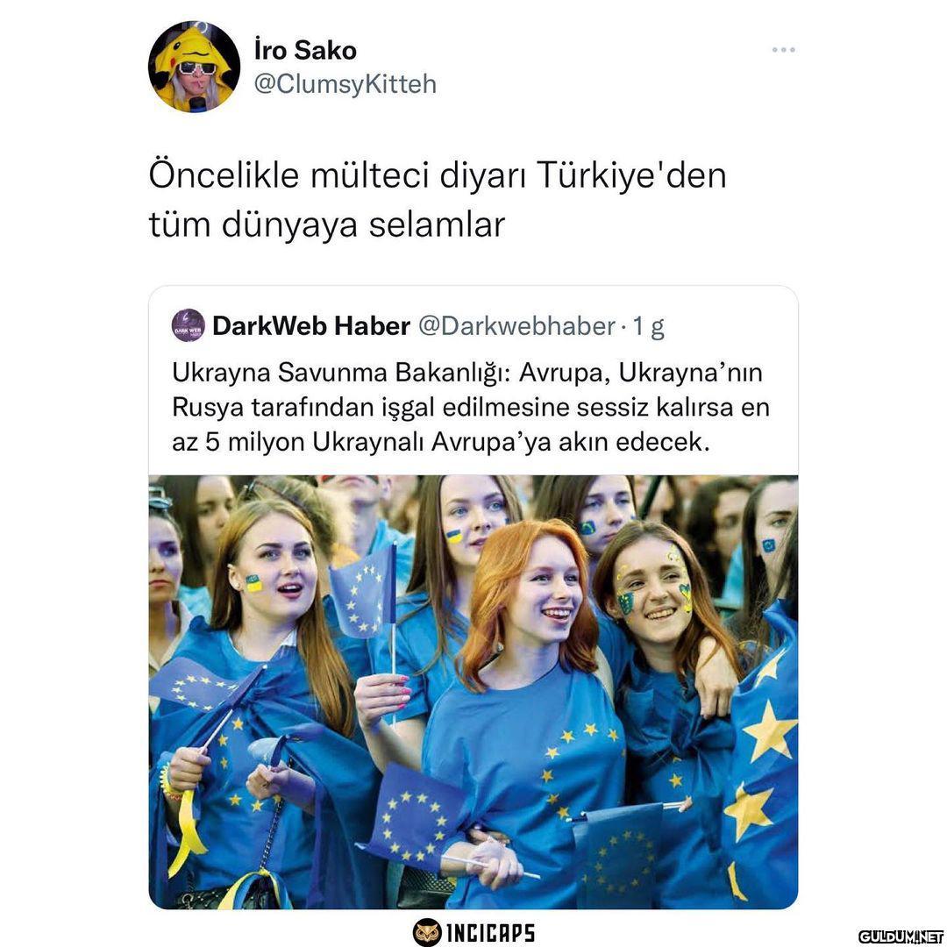
Task: Open the quoted tweet text about Ukrayna Savunma Bakanlığı
Action: click(x=471, y=408)
